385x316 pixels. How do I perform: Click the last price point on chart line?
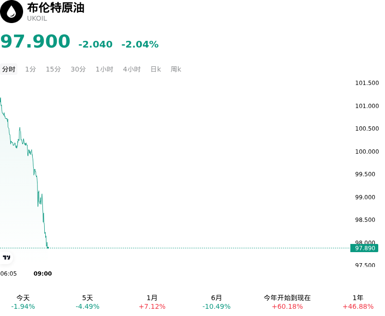pyautogui.click(x=48, y=248)
